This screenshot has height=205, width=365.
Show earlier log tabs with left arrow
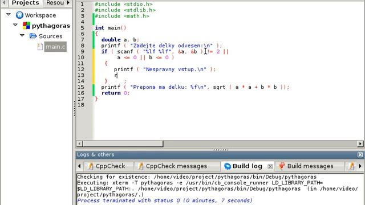pos(79,166)
